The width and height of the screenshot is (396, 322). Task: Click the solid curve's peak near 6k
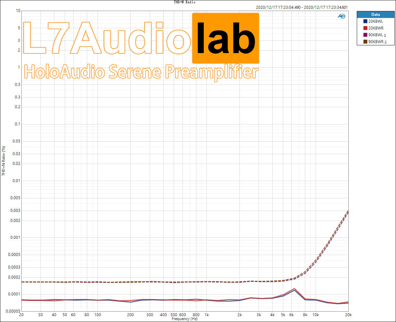(x=294, y=289)
